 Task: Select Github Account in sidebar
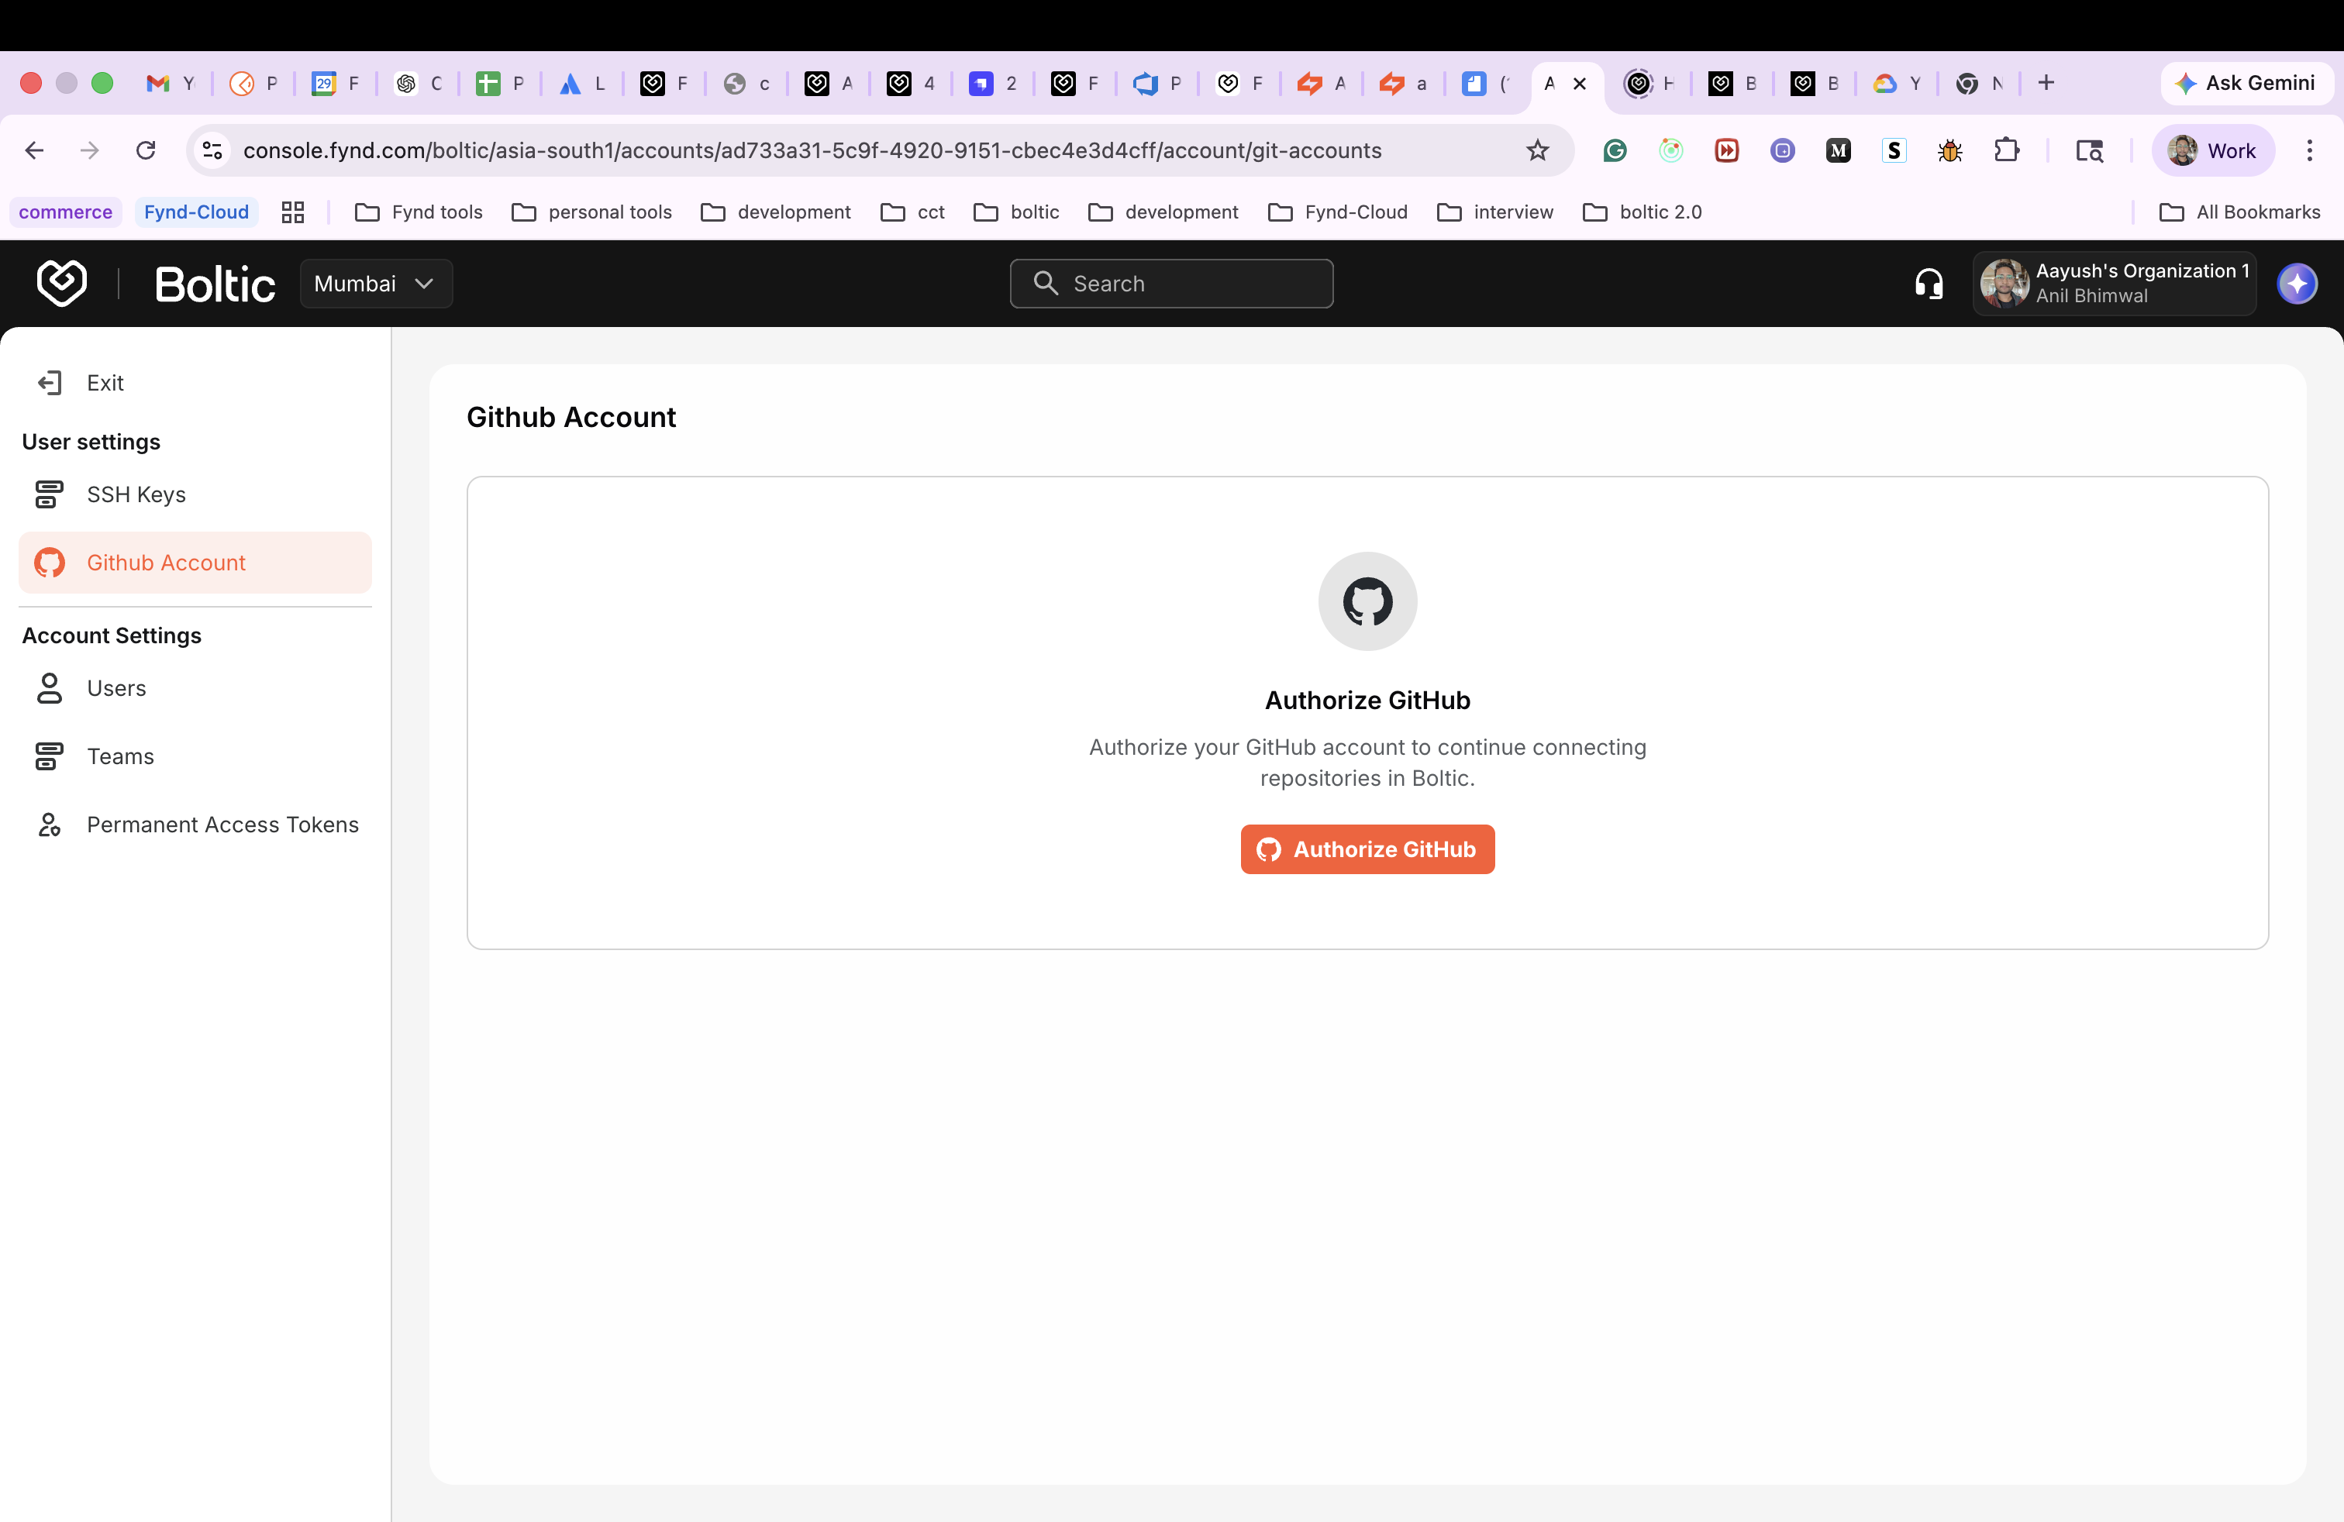pyautogui.click(x=195, y=562)
